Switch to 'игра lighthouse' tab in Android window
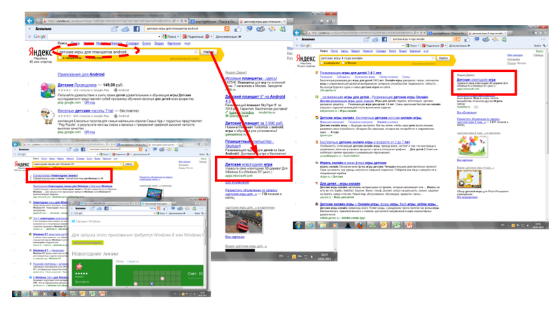 [x=213, y=21]
